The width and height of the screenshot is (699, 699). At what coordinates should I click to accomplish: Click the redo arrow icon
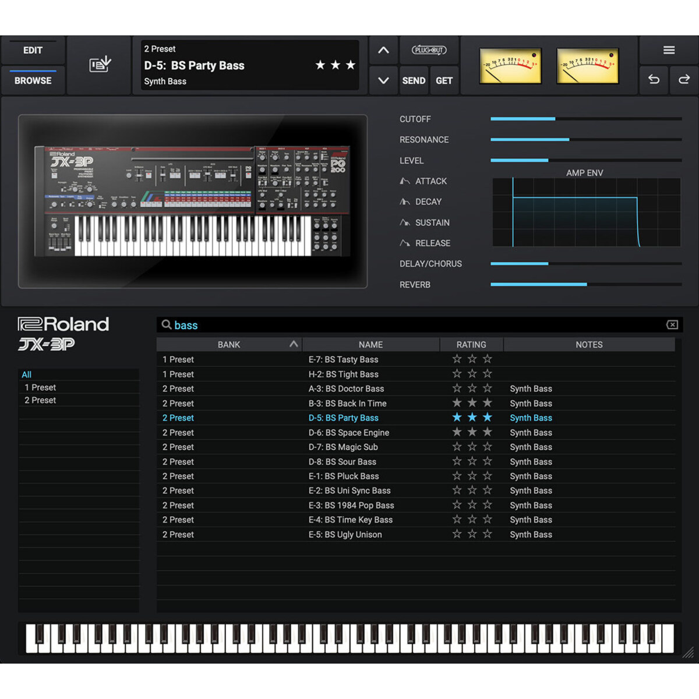point(685,80)
